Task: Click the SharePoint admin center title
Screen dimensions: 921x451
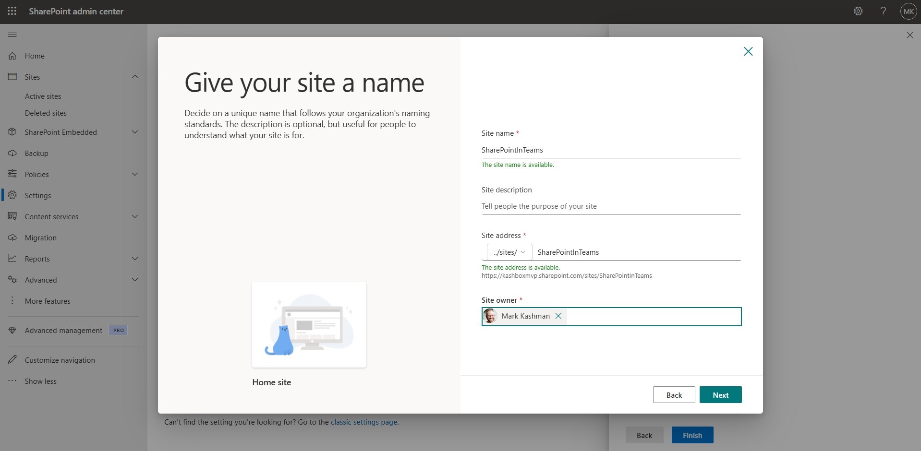Action: click(x=76, y=11)
